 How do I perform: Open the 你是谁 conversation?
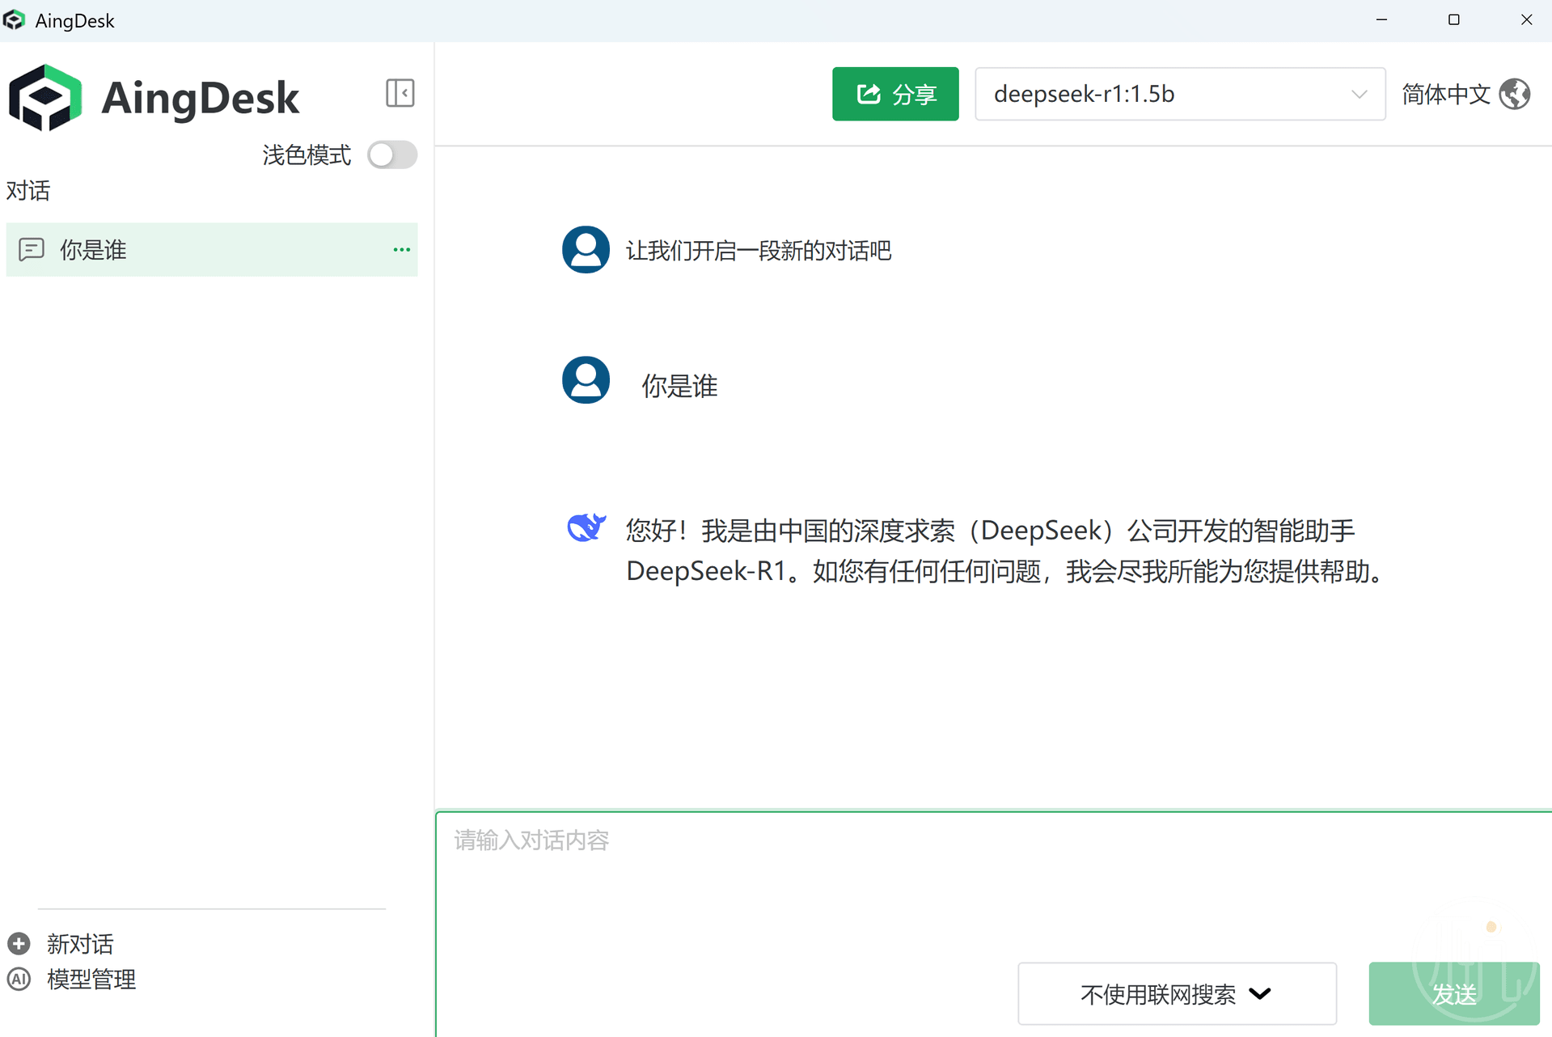click(212, 250)
